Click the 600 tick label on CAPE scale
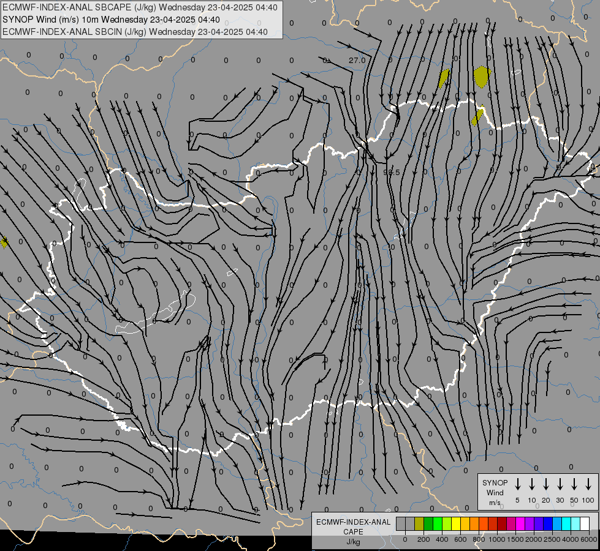The image size is (600, 551). click(460, 539)
